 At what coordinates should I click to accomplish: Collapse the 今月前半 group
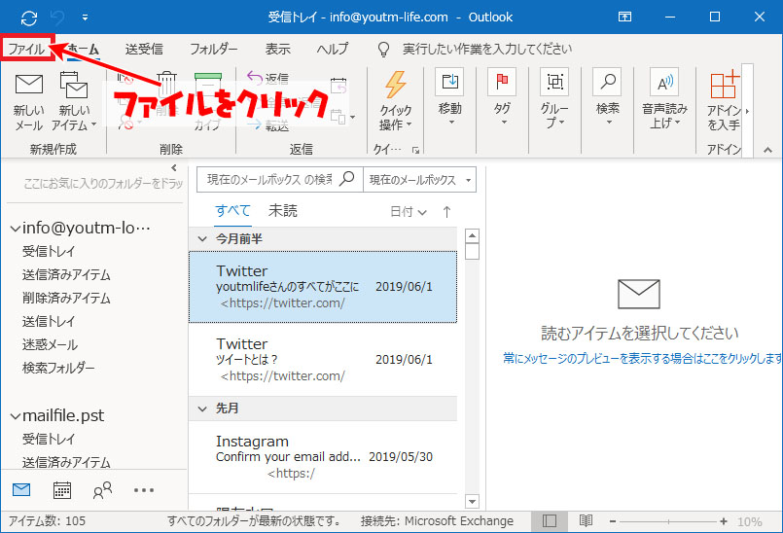[202, 238]
